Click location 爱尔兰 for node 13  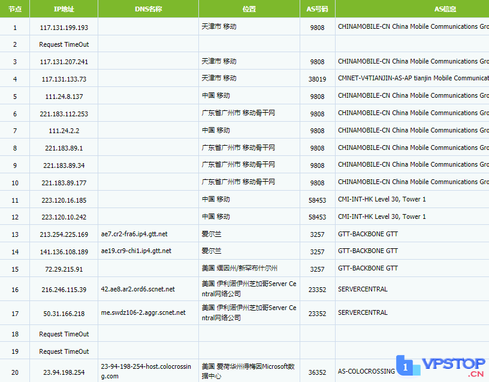coord(212,234)
